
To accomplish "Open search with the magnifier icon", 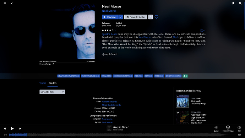I will click(x=240, y=3).
